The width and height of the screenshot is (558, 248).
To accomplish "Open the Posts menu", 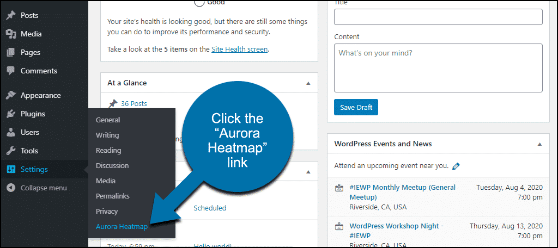I will coord(29,16).
